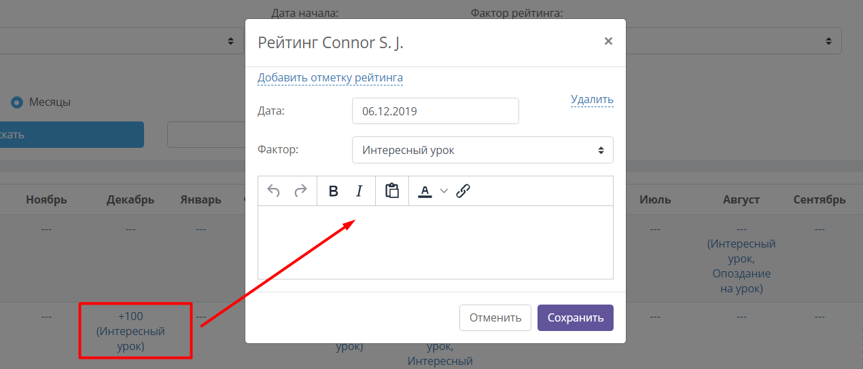Open the +100 Интересный урок December cell
863x369 pixels.
(130, 331)
